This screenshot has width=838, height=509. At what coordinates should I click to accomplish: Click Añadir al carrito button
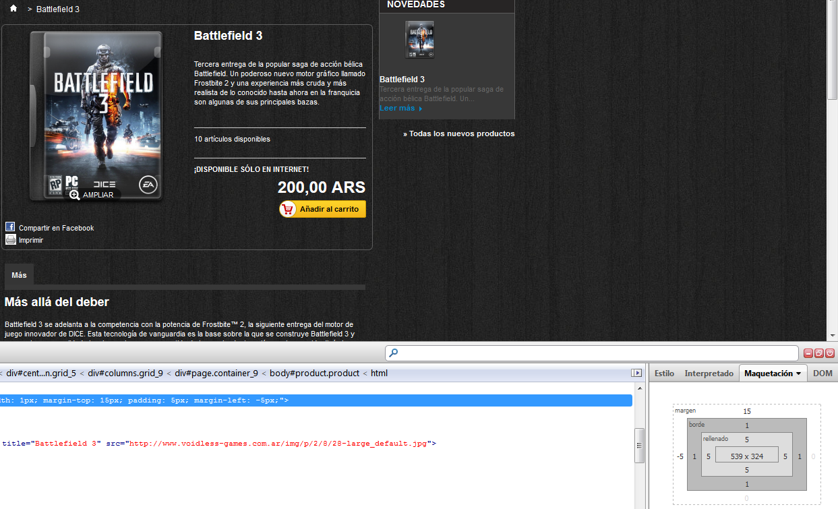[323, 209]
